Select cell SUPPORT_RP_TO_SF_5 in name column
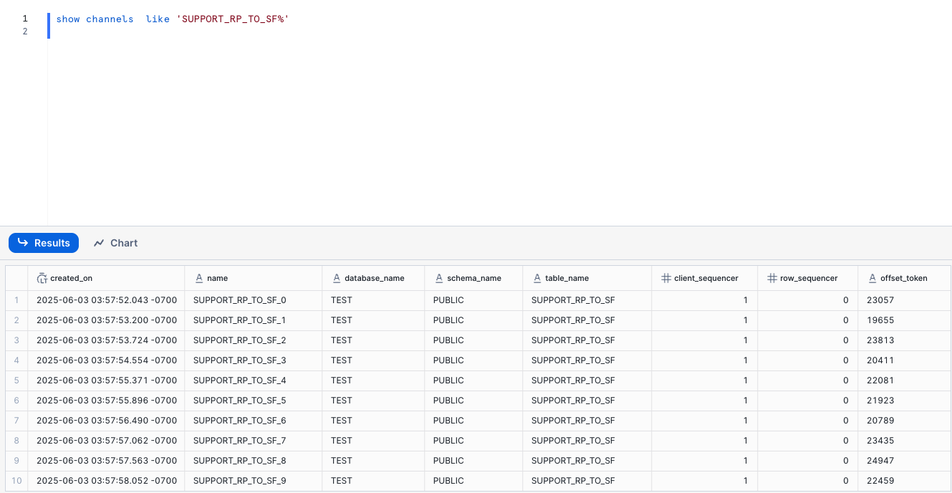This screenshot has height=493, width=952. coord(254,401)
